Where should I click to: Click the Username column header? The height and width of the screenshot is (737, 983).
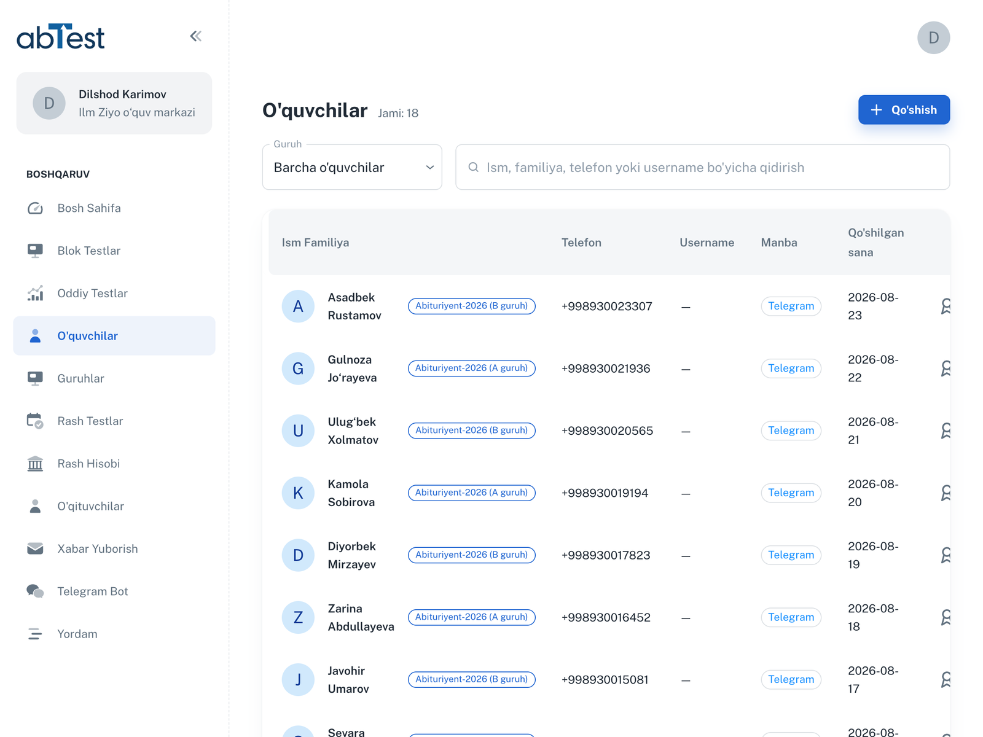tap(707, 243)
